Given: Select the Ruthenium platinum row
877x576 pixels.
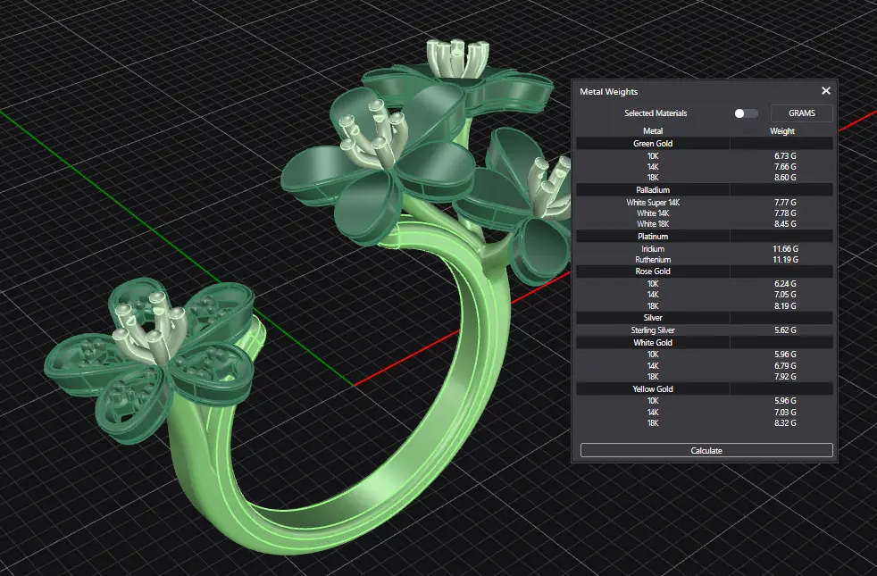Looking at the screenshot, I should pos(653,260).
